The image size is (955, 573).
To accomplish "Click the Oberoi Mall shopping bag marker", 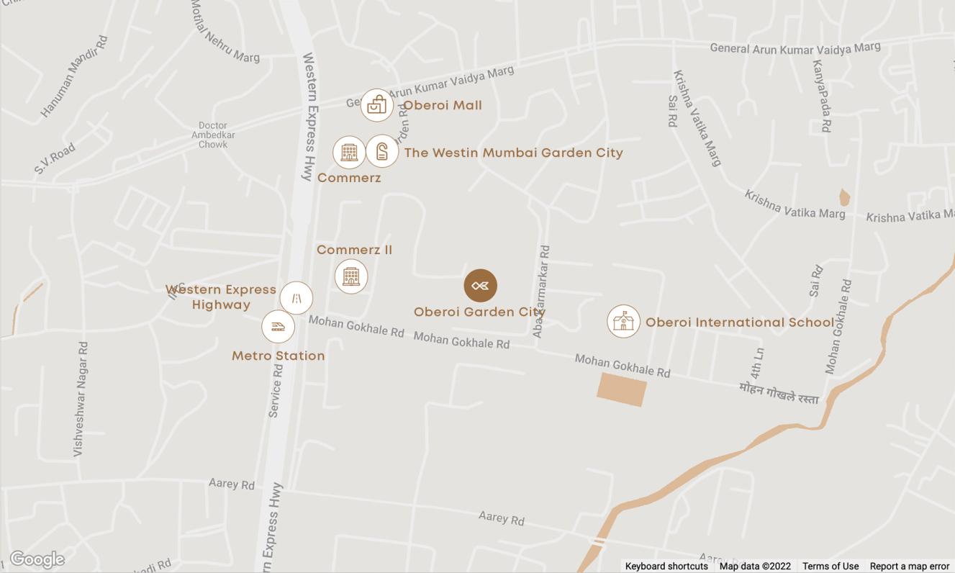I will (376, 105).
